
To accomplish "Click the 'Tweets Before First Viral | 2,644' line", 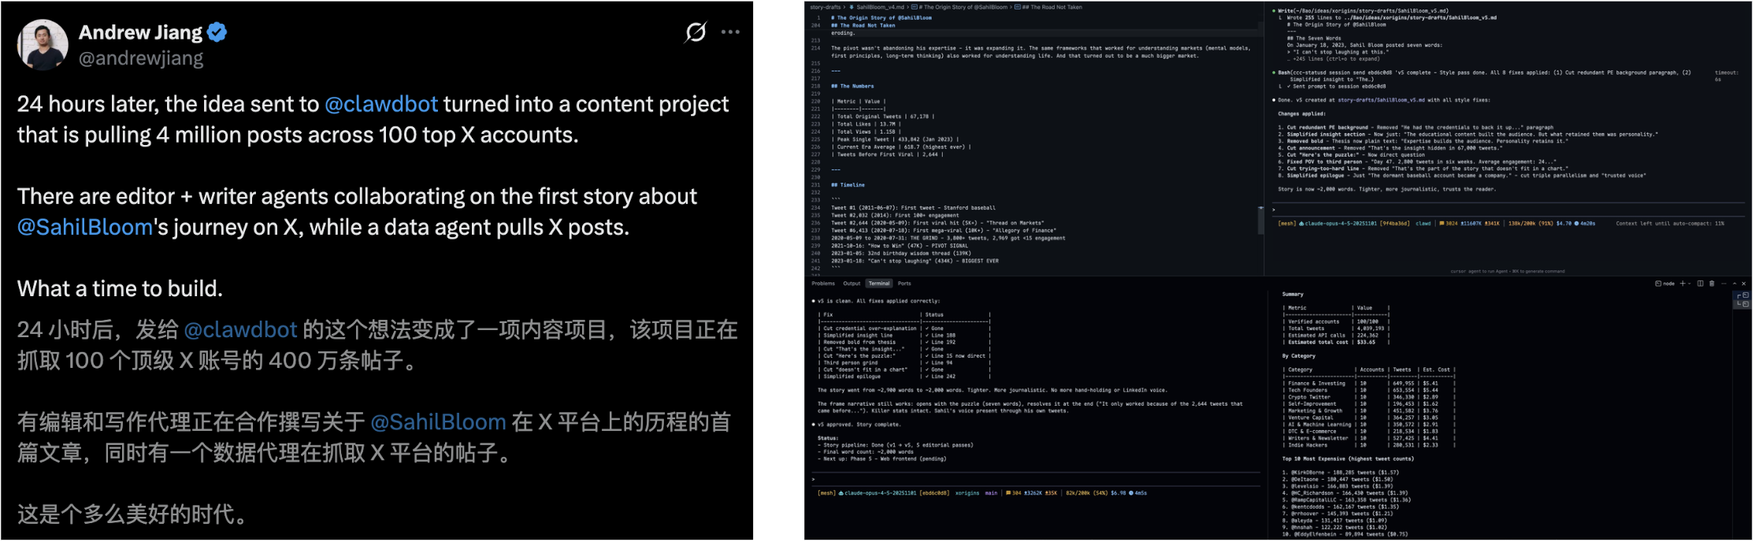I will pyautogui.click(x=887, y=154).
